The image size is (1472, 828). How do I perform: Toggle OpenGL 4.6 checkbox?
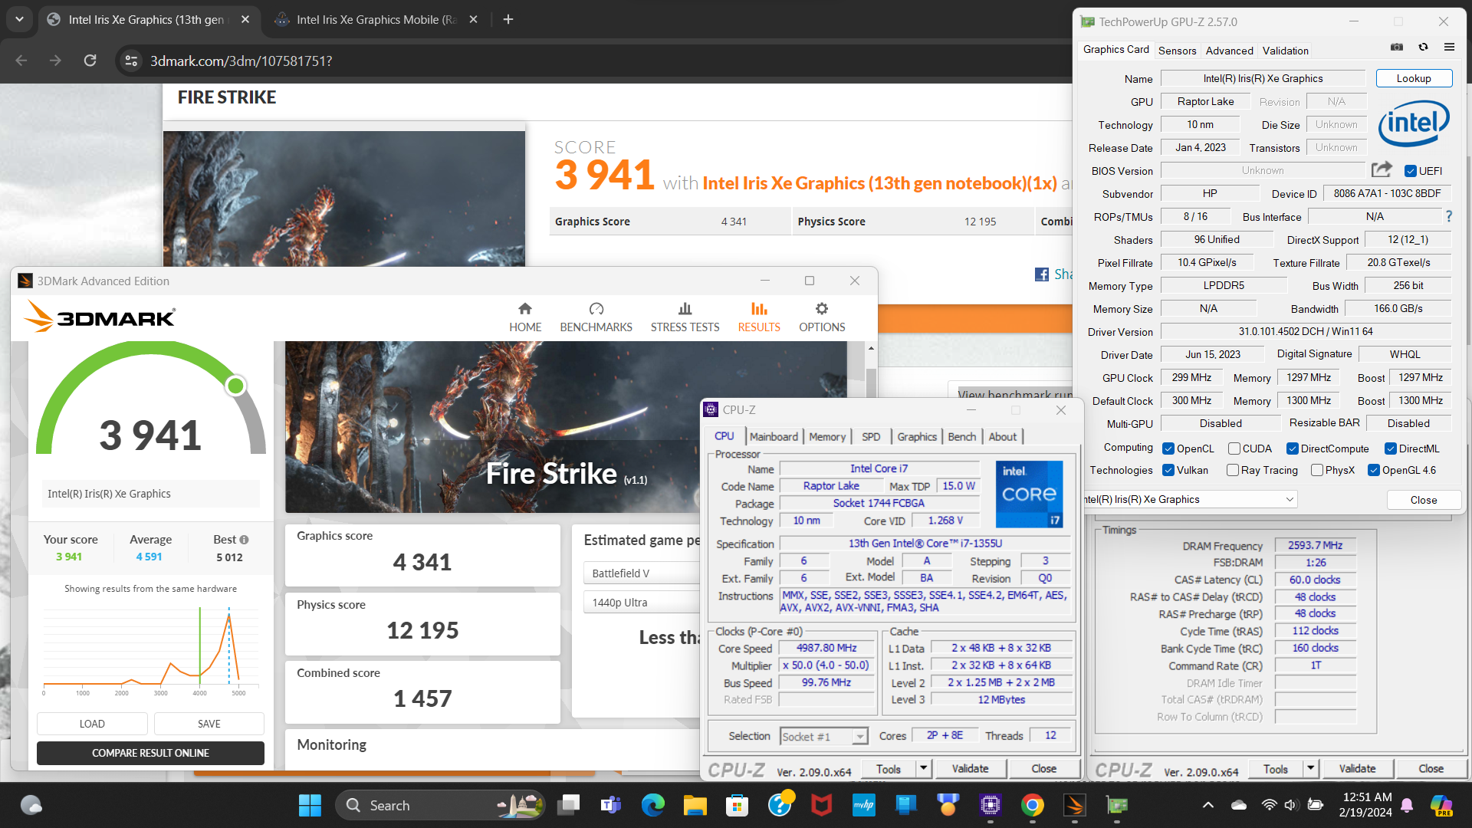pos(1374,470)
